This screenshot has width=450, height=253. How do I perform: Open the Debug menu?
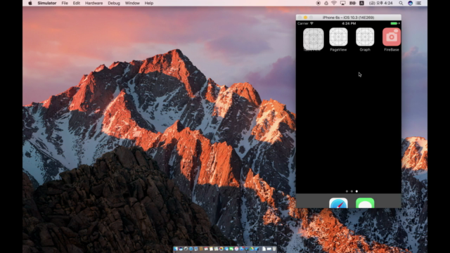click(114, 3)
